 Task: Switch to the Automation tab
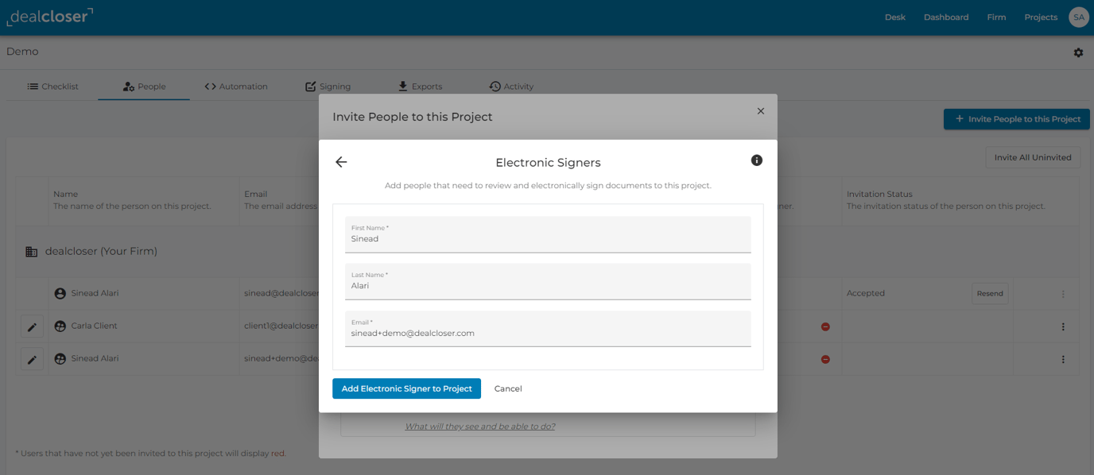(236, 86)
